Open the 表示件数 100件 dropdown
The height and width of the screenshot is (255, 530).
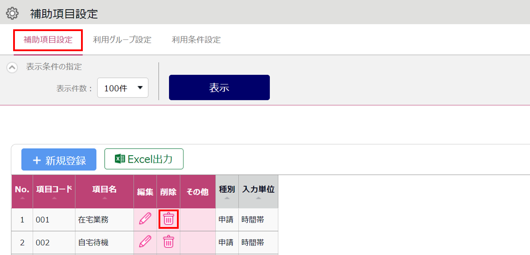(123, 88)
